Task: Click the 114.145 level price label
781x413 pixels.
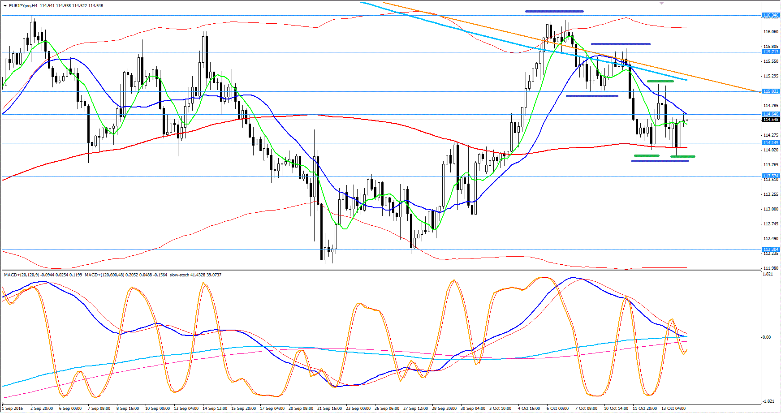Action: pyautogui.click(x=771, y=143)
